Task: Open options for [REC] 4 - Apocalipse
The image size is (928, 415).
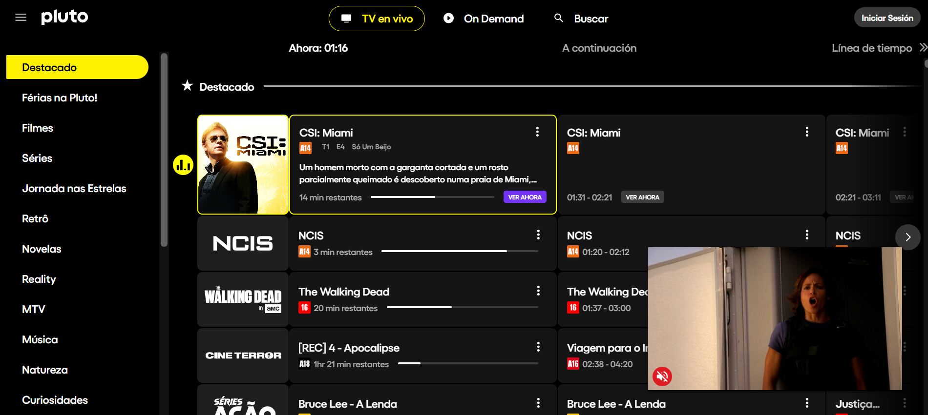Action: click(538, 347)
